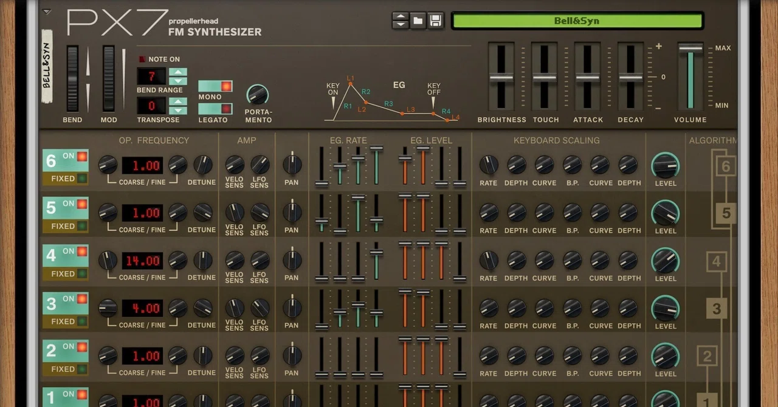This screenshot has width=778, height=407.
Task: Select algorithm box number 3
Action: coord(716,309)
